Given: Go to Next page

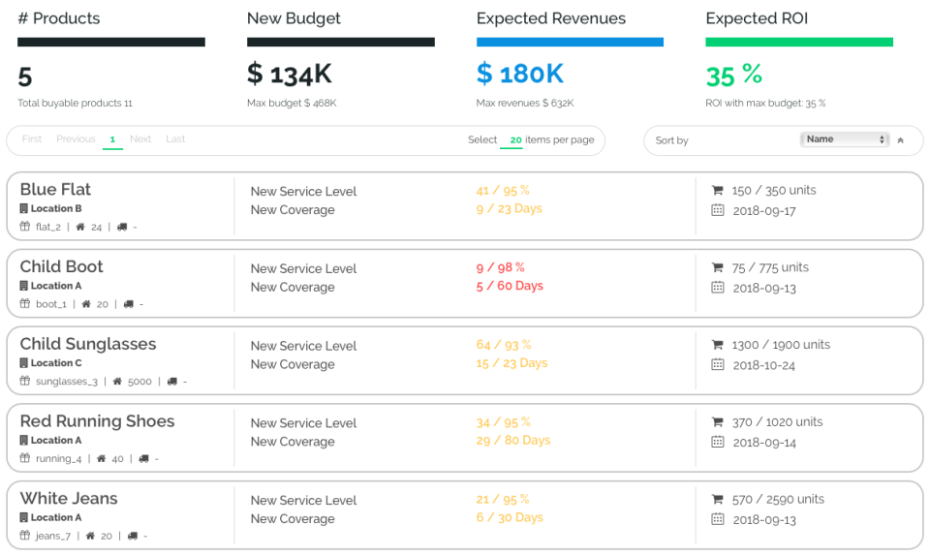Looking at the screenshot, I should (x=140, y=139).
